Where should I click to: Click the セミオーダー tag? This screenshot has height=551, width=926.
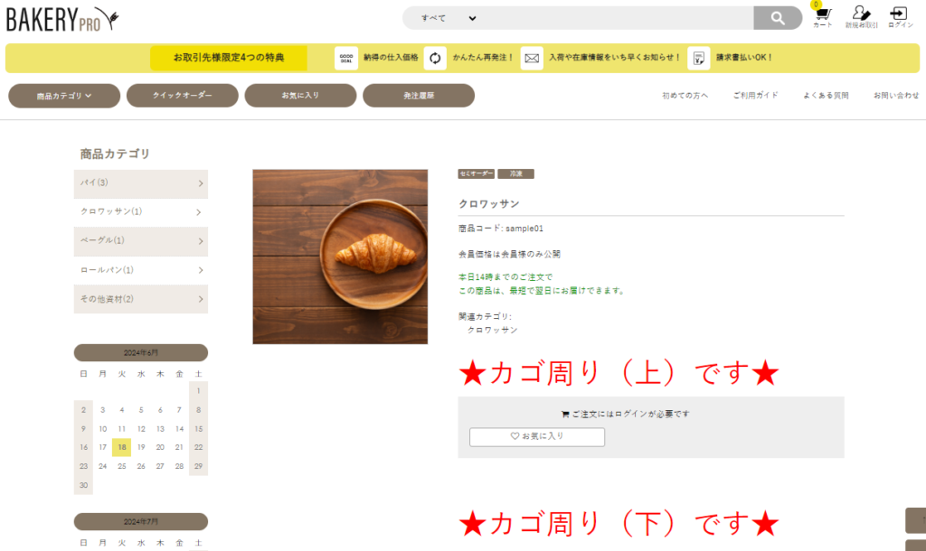pos(476,173)
